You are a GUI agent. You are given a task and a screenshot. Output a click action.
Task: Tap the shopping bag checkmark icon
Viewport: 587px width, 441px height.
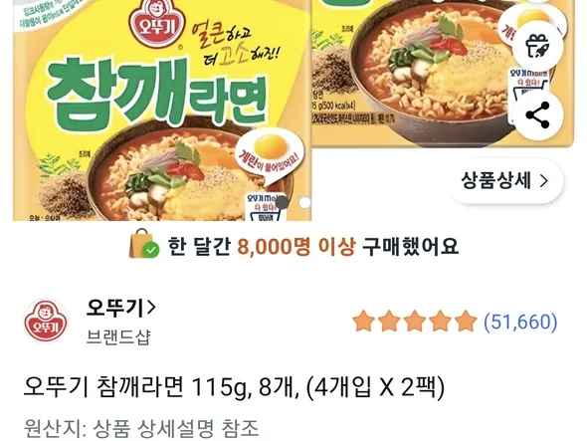coord(143,244)
